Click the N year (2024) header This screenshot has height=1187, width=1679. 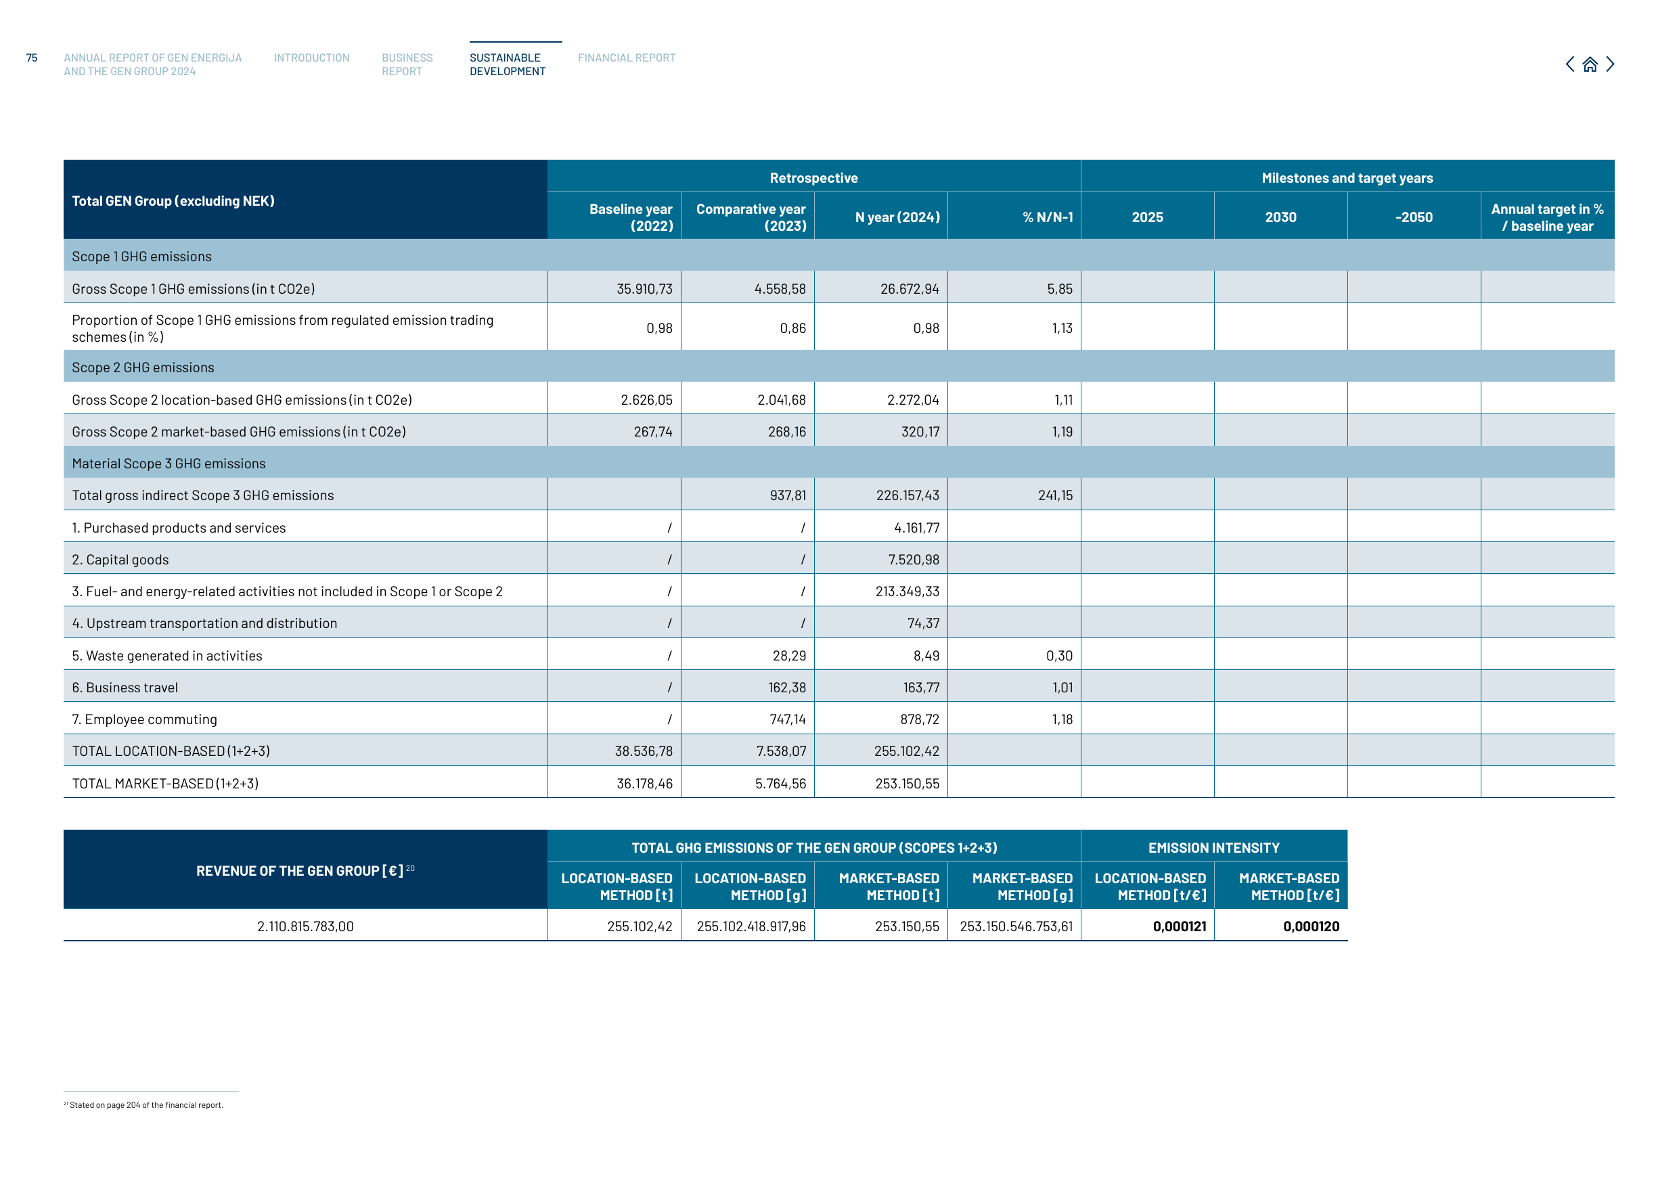click(x=881, y=217)
